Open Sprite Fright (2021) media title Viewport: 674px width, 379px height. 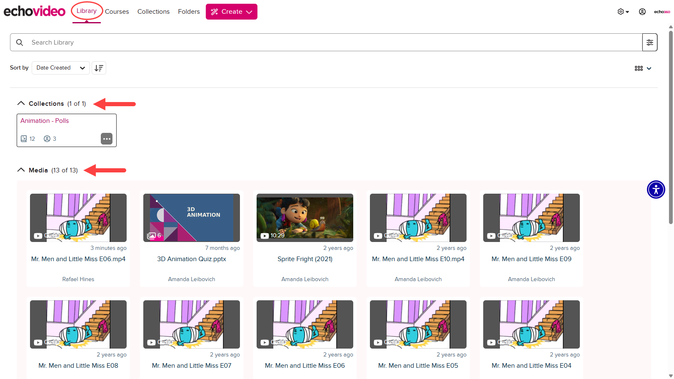click(305, 259)
